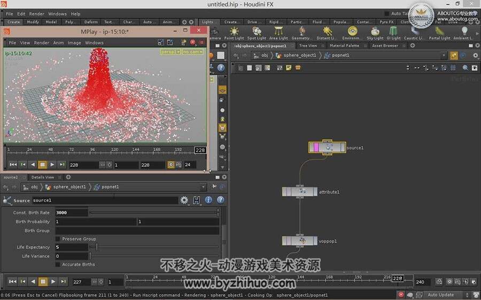Click frame 228 marker on main timeline
481x300 pixels.
(x=398, y=279)
